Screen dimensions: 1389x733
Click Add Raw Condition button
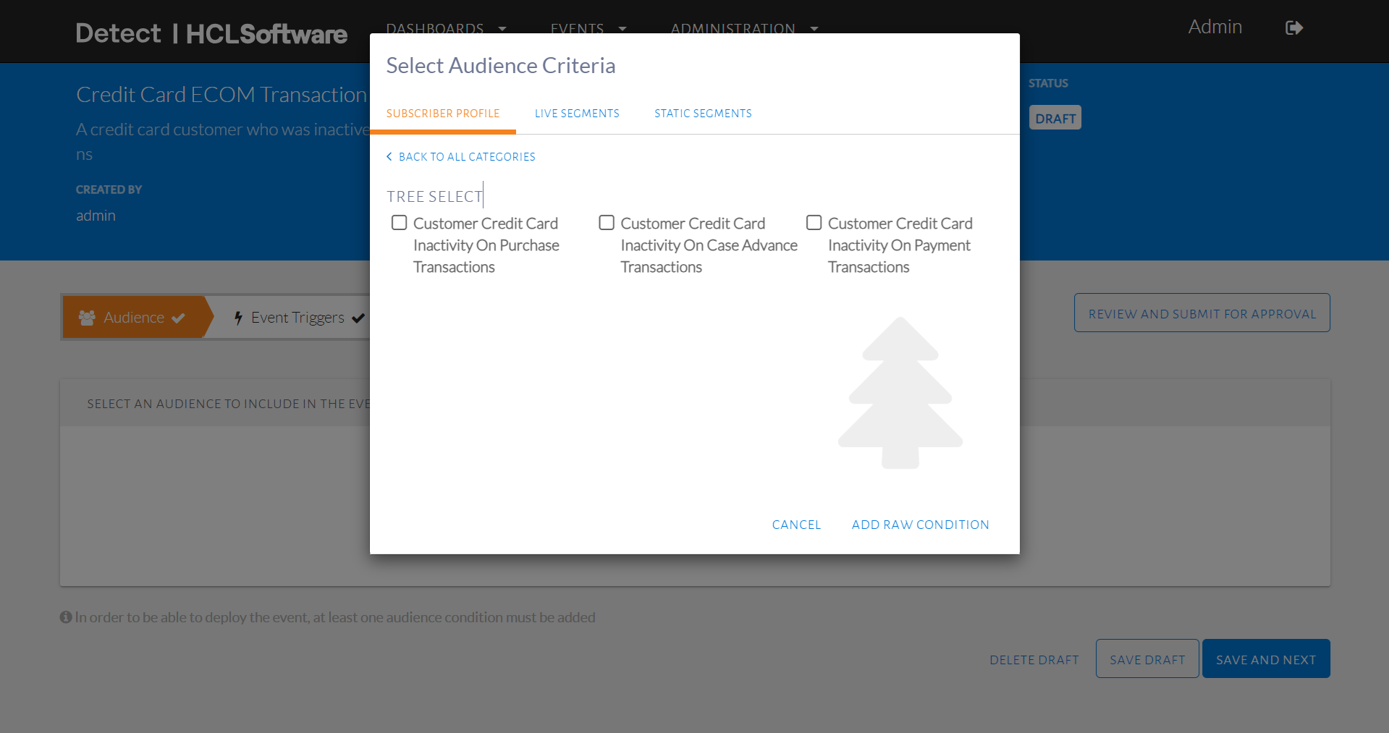[x=921, y=525]
